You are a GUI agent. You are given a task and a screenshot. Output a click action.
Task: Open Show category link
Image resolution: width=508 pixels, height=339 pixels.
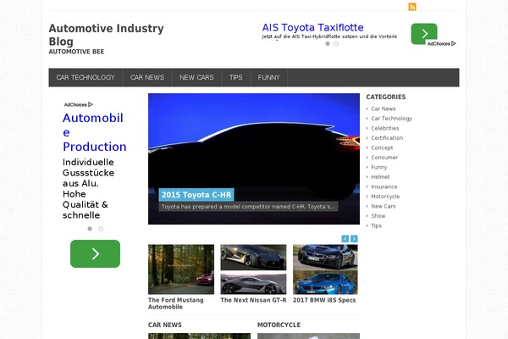[x=378, y=216]
